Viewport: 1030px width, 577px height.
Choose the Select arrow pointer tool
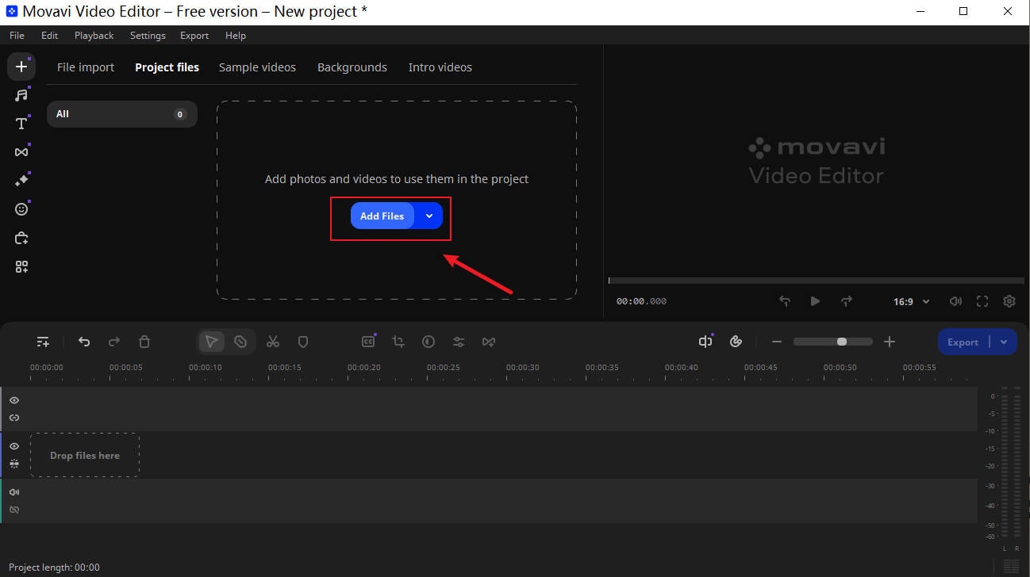click(211, 342)
